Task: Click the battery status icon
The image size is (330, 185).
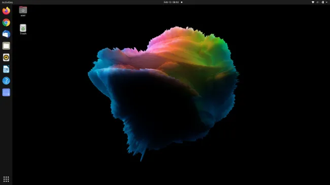Action: 322,3
